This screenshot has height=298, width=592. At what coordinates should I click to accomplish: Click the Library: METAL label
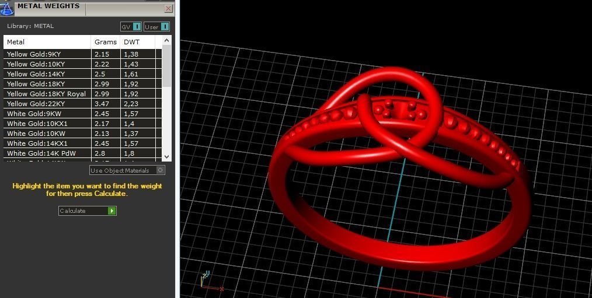tap(30, 26)
